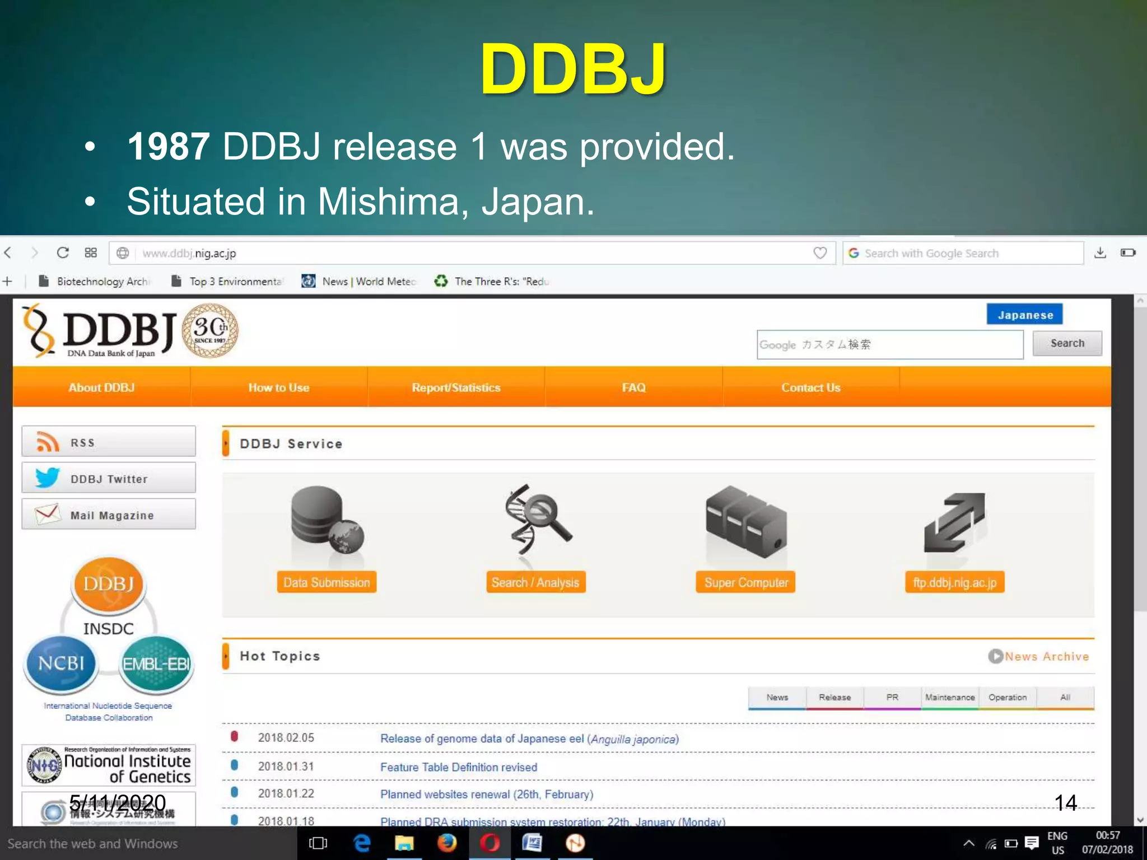1147x860 pixels.
Task: Click in the Google custom search field
Action: (x=889, y=344)
